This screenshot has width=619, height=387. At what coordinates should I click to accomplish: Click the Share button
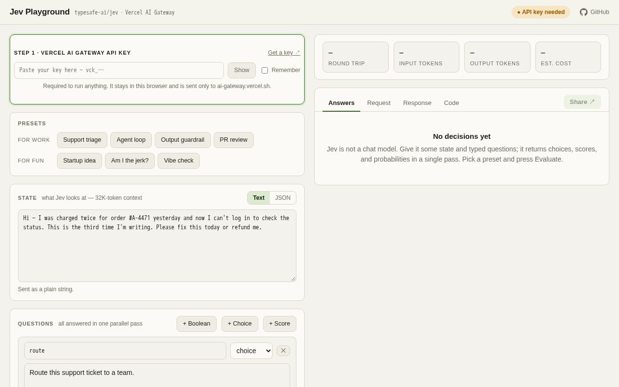point(582,102)
